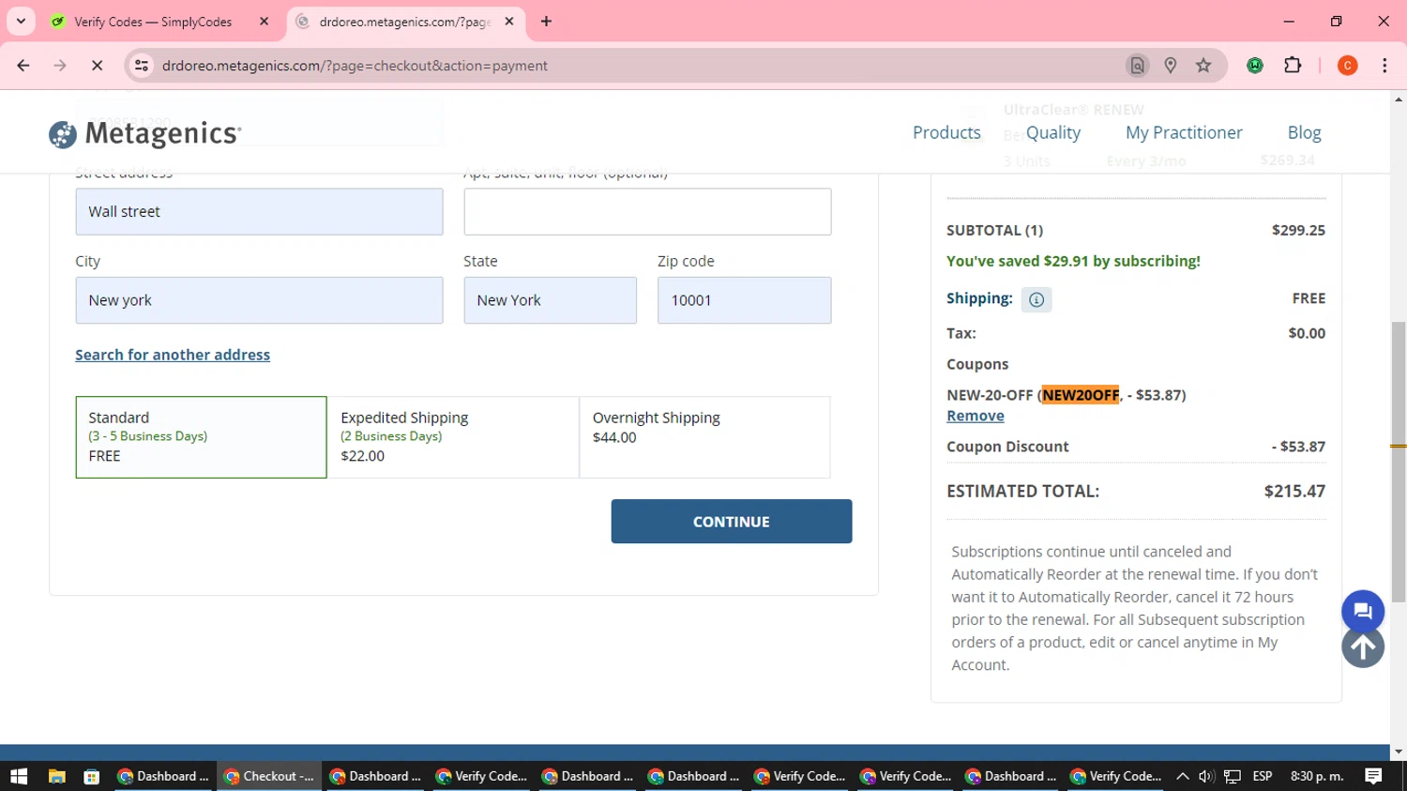
Task: Open the live chat bubble
Action: [1363, 612]
